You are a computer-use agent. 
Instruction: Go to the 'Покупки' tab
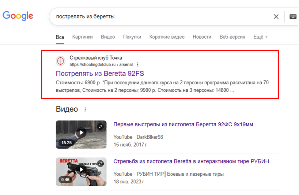[132, 37]
